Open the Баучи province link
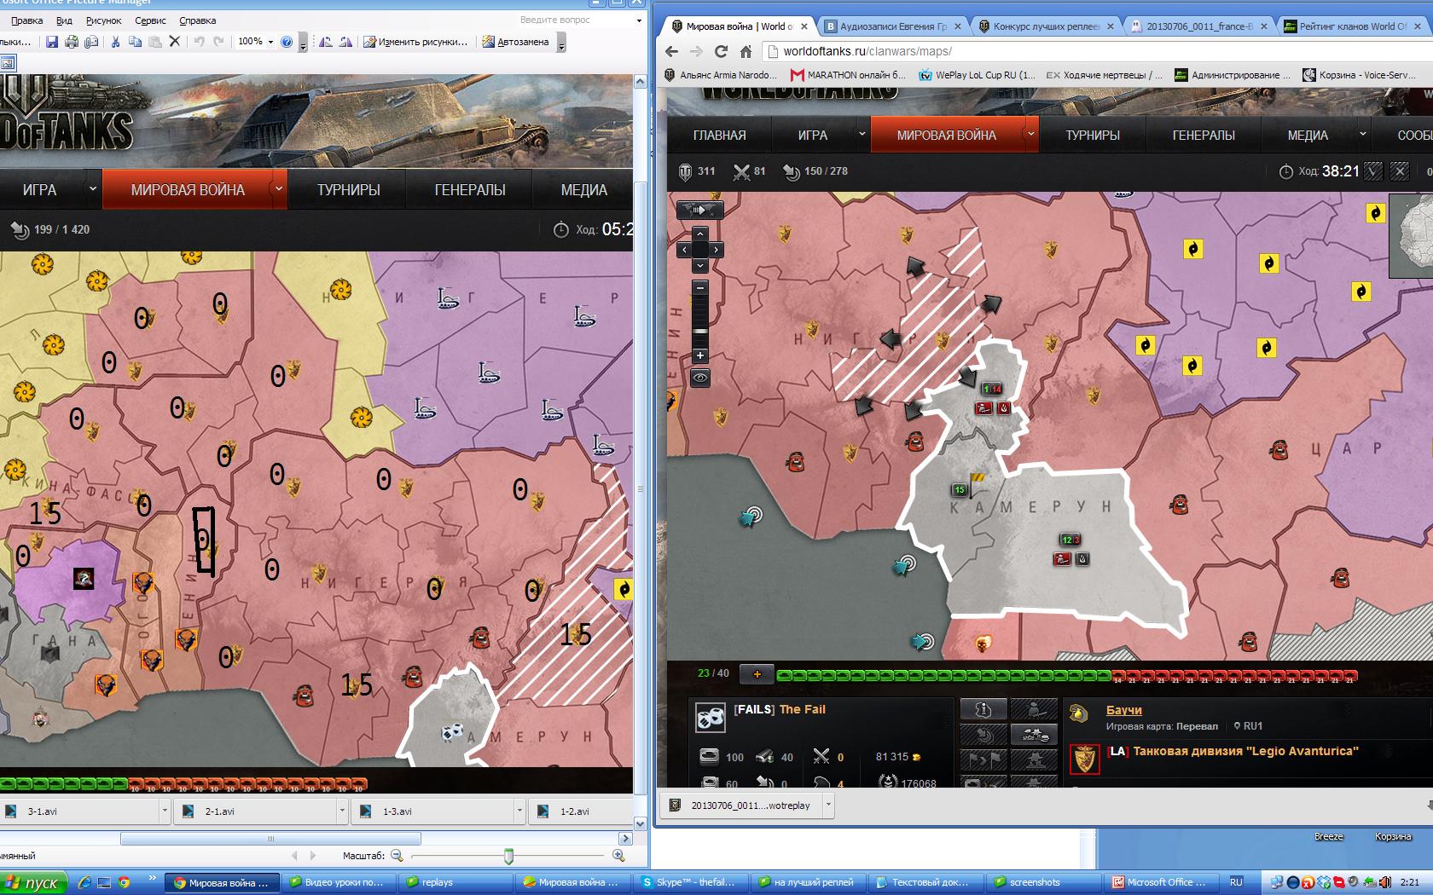The height and width of the screenshot is (895, 1433). tap(1123, 710)
